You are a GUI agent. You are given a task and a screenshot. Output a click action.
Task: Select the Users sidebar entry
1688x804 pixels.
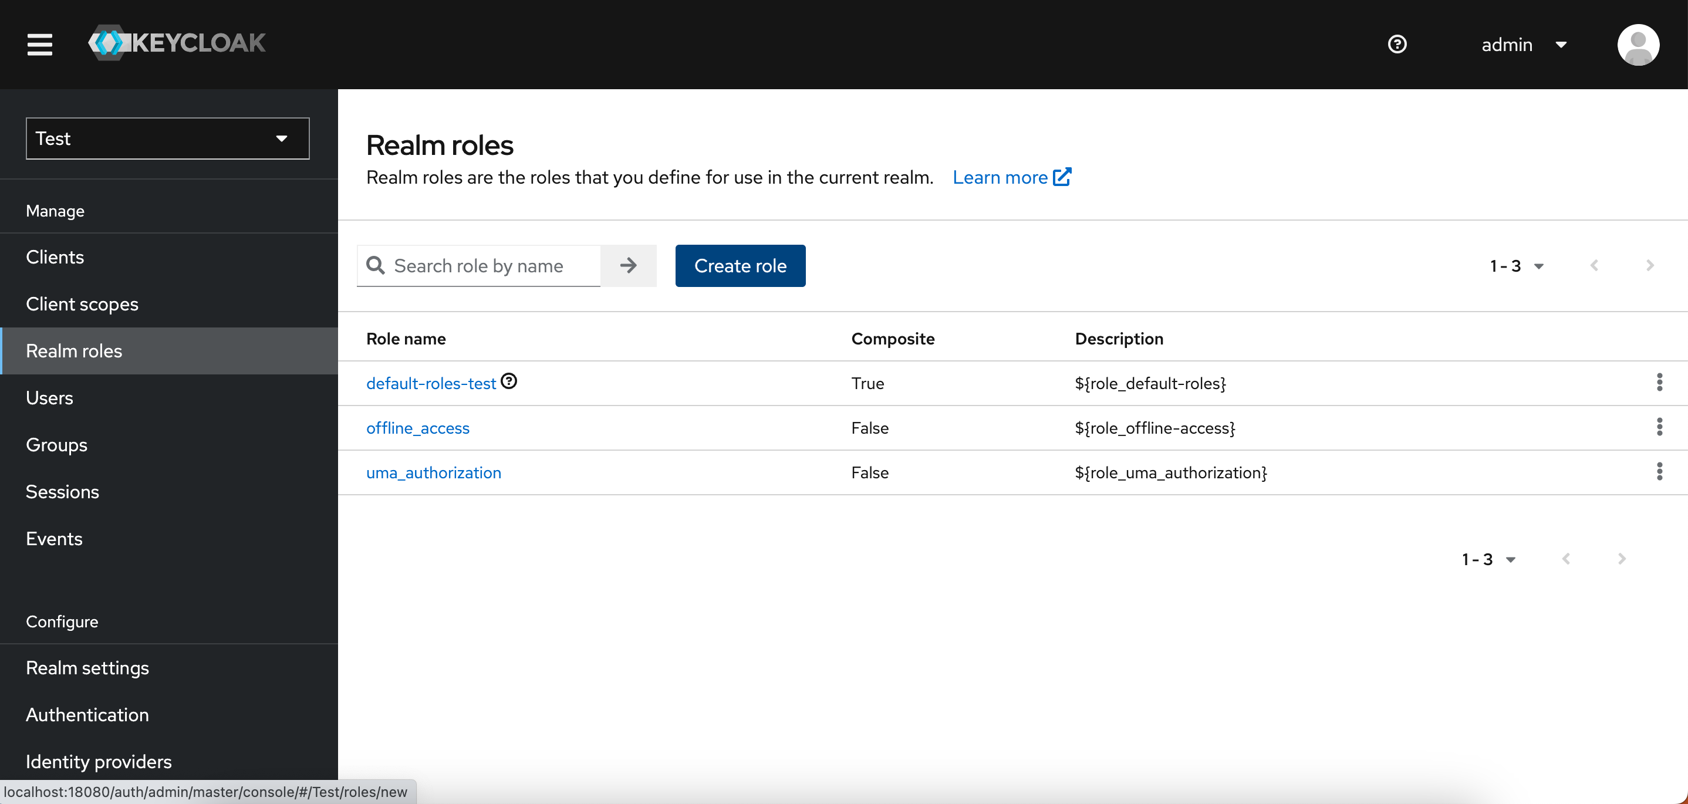click(49, 398)
